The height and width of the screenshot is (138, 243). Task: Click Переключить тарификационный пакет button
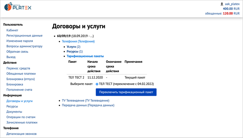pos(126,92)
